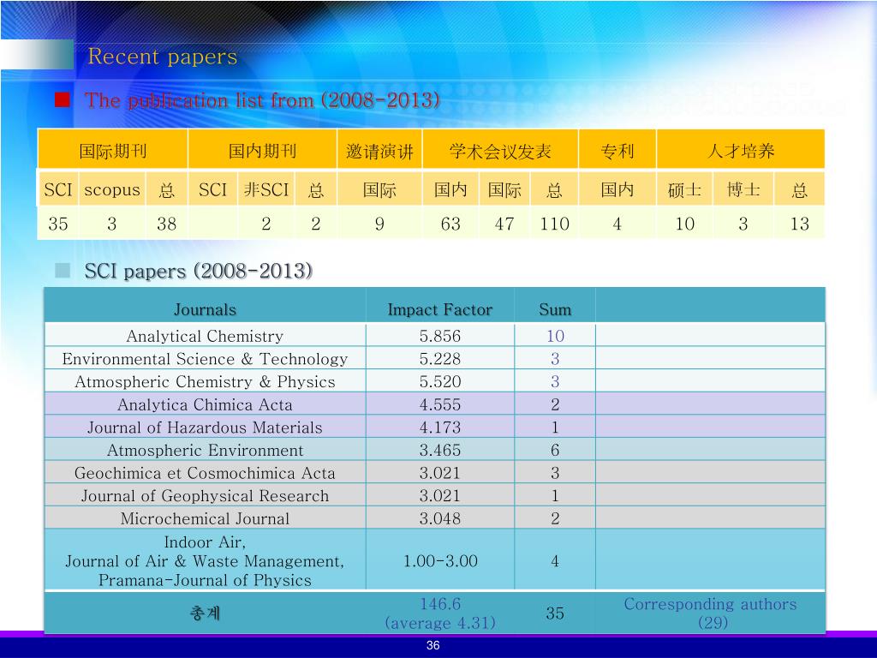This screenshot has width=877, height=658.
Task: Click the sum "10" for Analytical Chemistry
Action: 555,336
